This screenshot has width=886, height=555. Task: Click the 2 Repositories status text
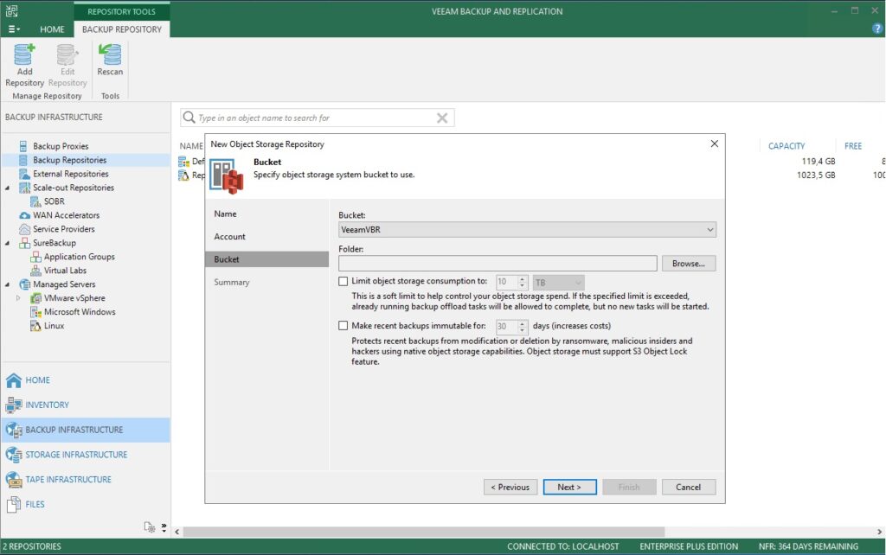tap(32, 546)
